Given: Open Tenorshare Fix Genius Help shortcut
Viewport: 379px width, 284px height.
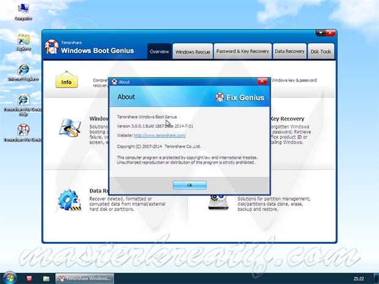Looking at the screenshot, I should tap(23, 105).
